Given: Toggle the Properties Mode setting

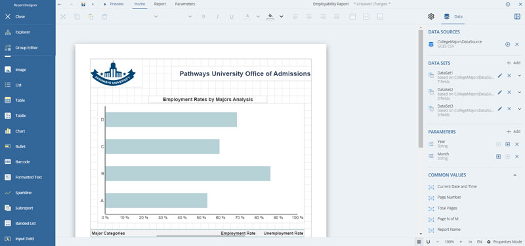Looking at the screenshot, I should pyautogui.click(x=505, y=241).
